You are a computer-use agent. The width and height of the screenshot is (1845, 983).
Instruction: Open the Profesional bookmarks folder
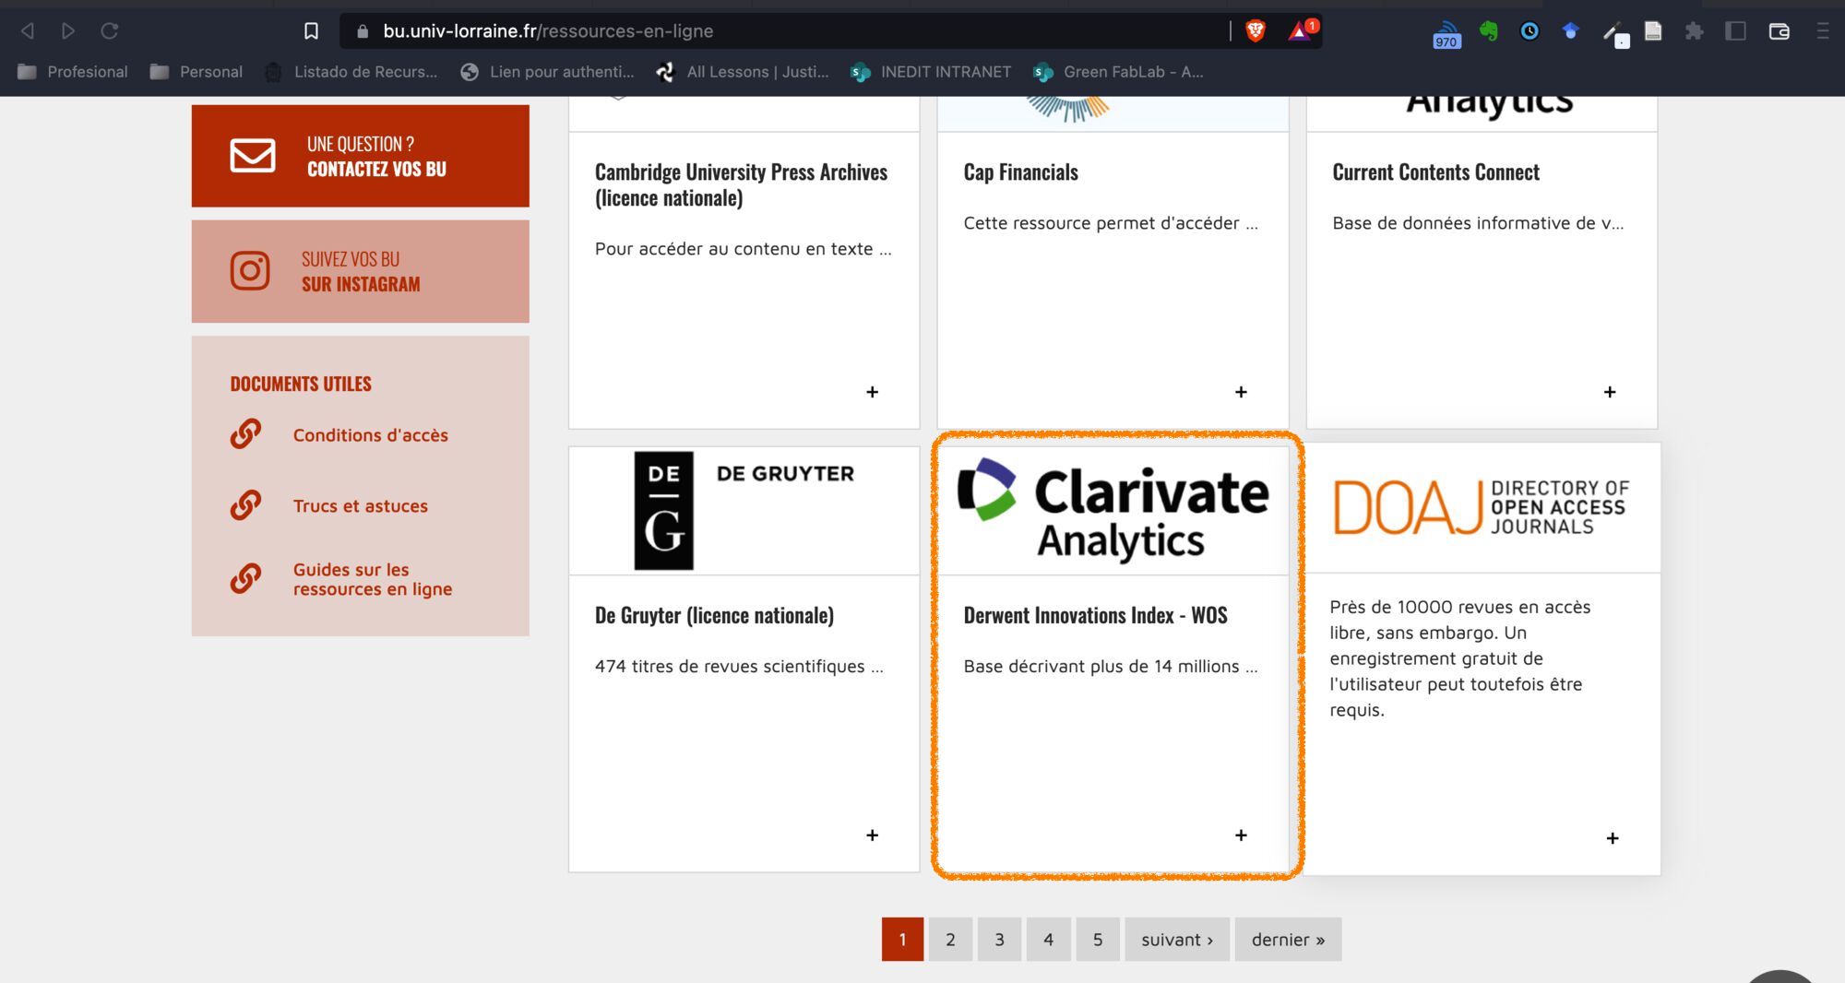click(73, 72)
